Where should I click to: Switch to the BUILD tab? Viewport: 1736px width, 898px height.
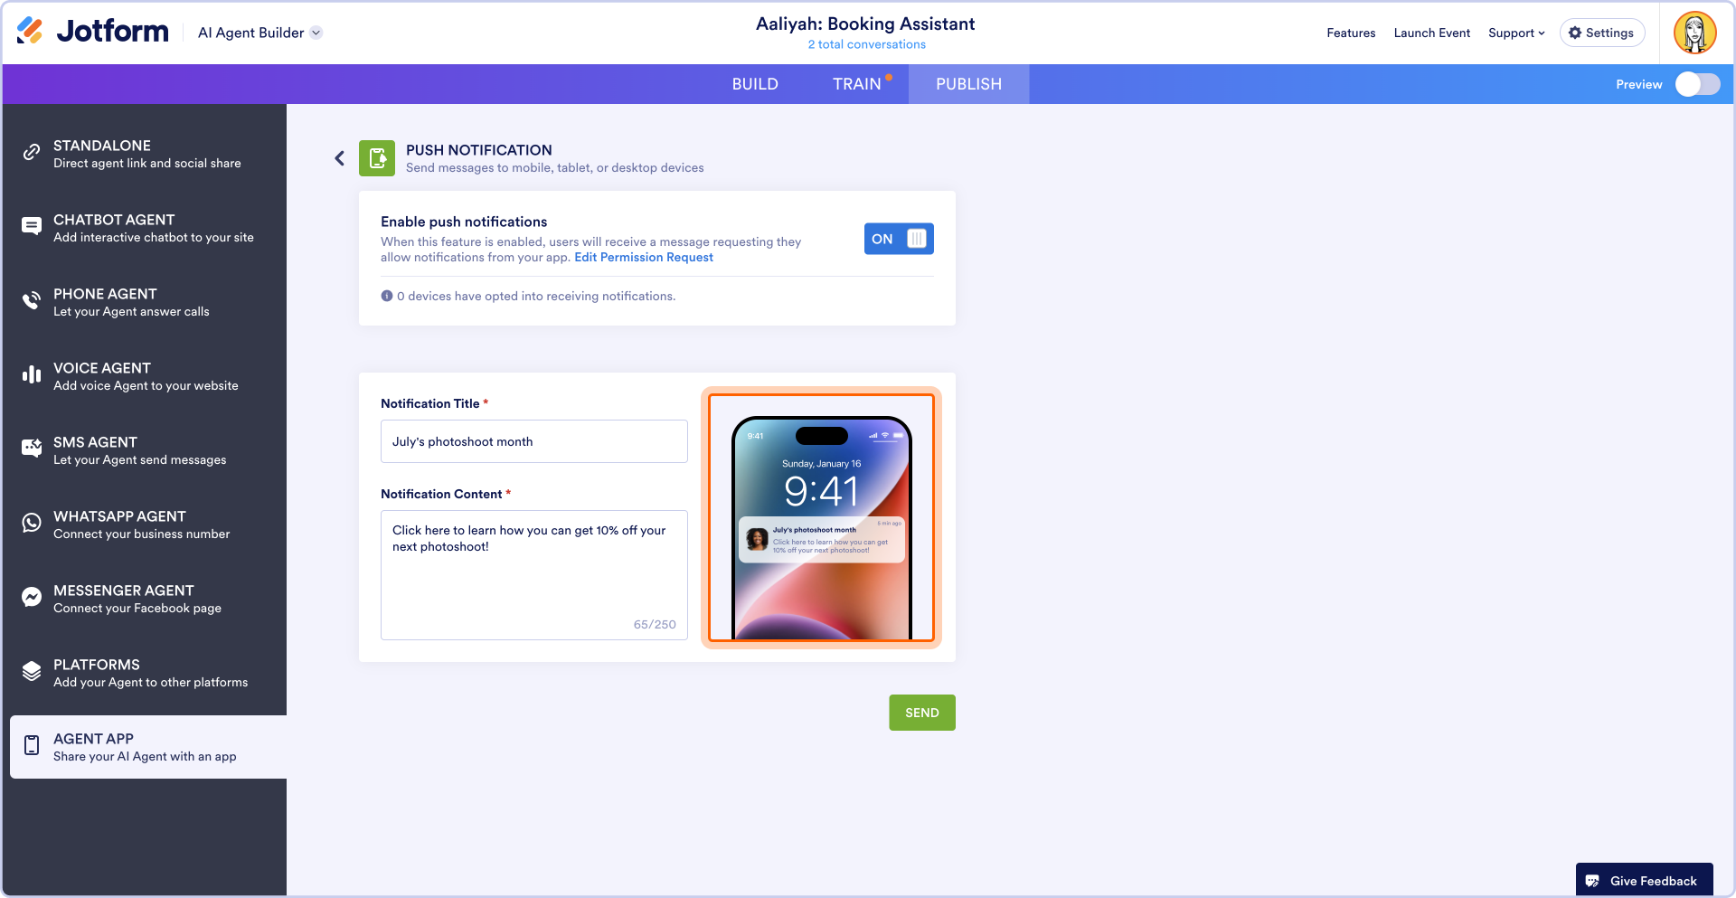tap(755, 84)
